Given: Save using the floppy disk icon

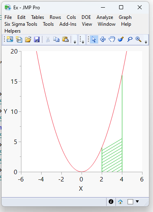Looking at the screenshot, I should coord(37,39).
